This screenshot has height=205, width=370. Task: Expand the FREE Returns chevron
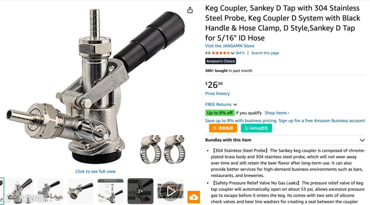click(235, 105)
